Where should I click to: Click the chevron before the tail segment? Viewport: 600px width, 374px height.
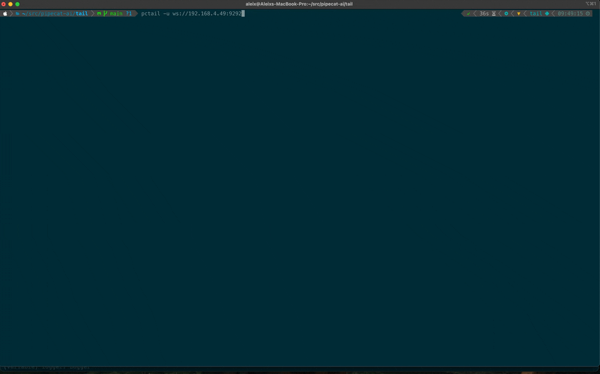tap(525, 13)
